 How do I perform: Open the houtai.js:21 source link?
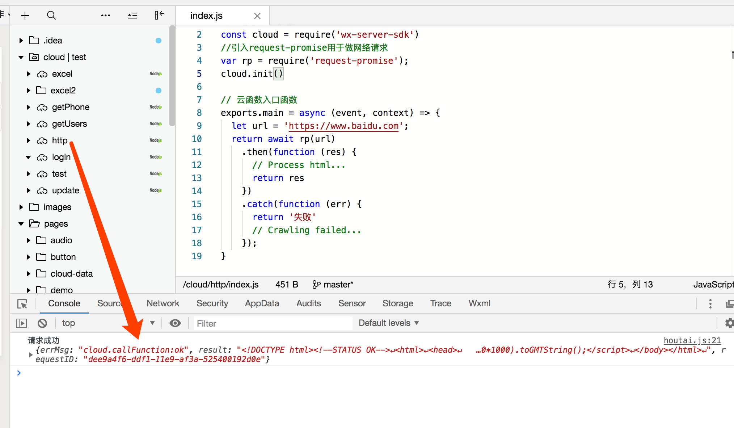pos(692,340)
